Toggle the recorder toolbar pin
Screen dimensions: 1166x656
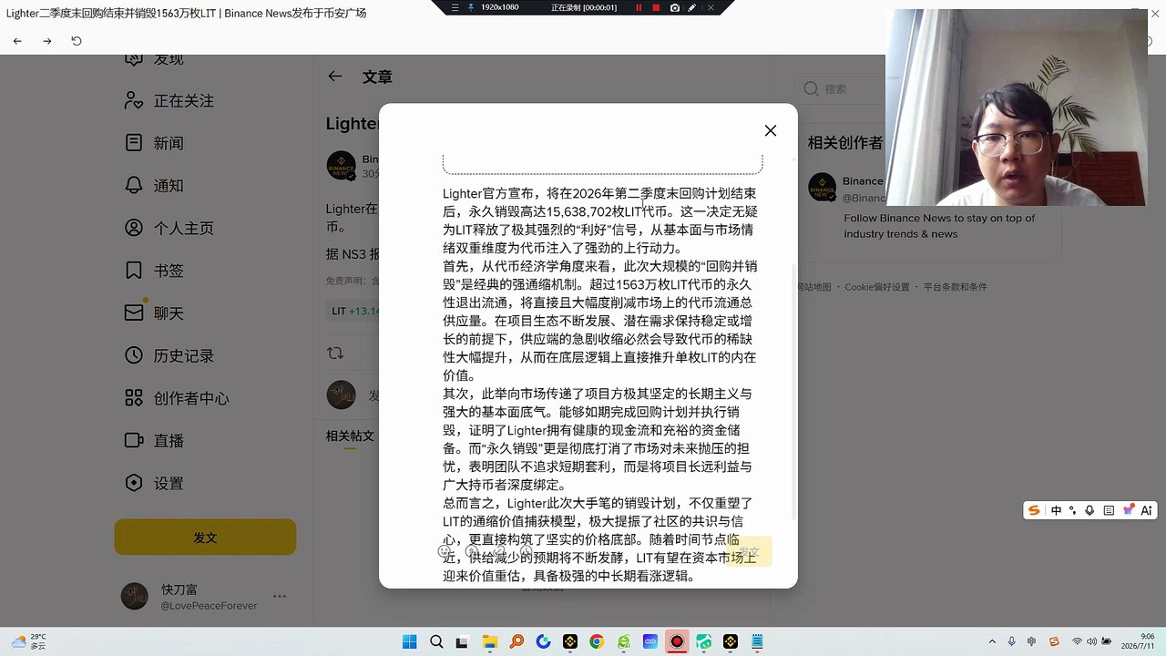(x=471, y=7)
